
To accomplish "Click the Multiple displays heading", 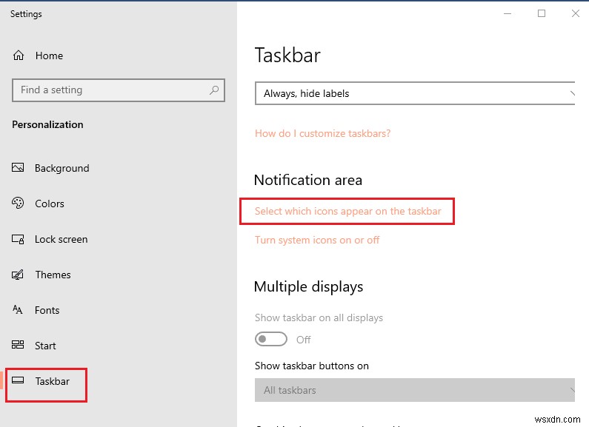I will pyautogui.click(x=308, y=287).
